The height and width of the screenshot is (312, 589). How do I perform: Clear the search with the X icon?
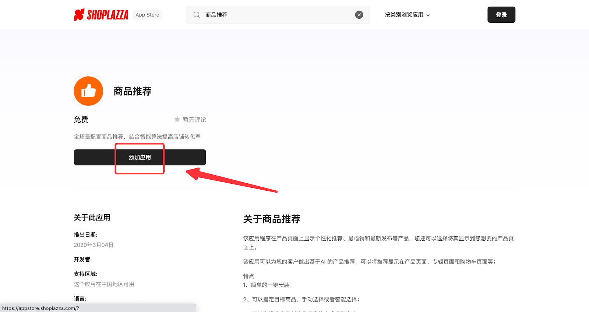click(359, 15)
